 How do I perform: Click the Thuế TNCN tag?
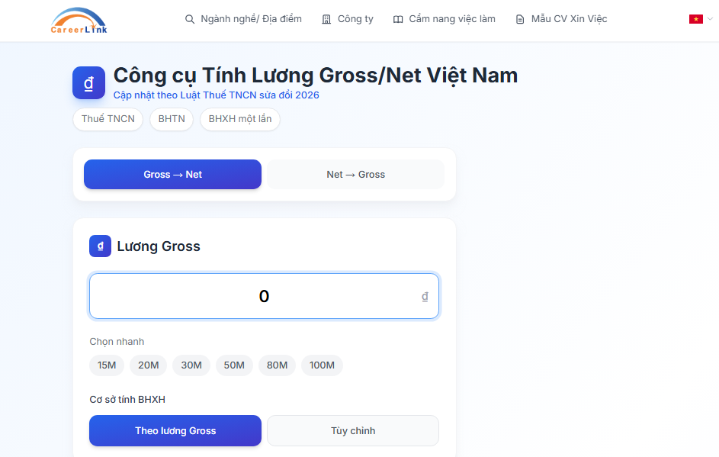point(108,119)
